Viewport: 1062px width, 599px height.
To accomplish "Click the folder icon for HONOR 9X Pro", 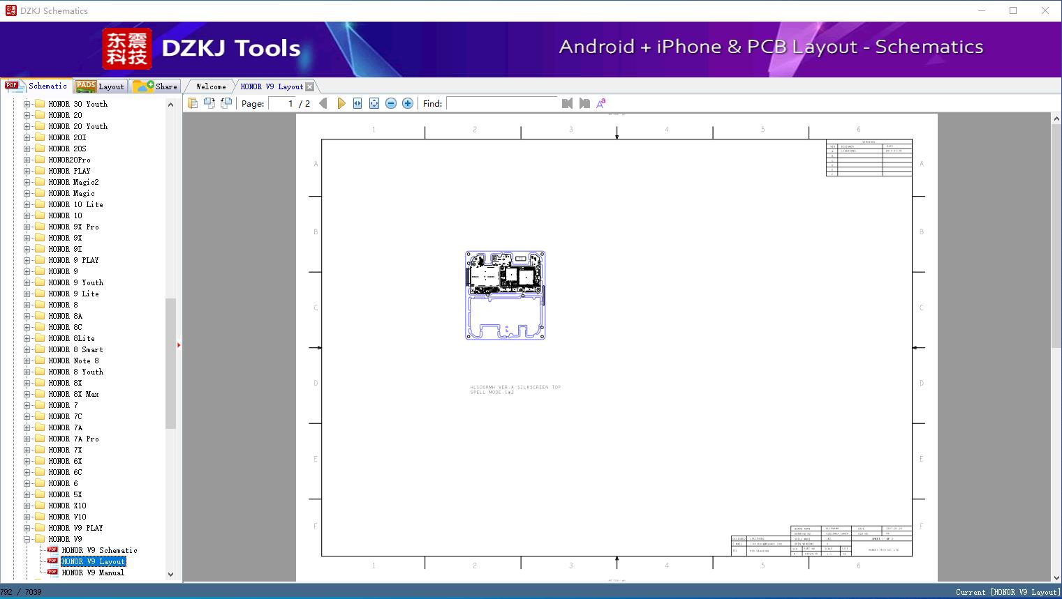I will pyautogui.click(x=40, y=227).
